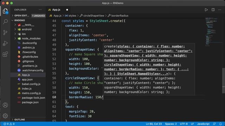Open the notifications bell
The width and height of the screenshot is (225, 126).
[x=220, y=124]
